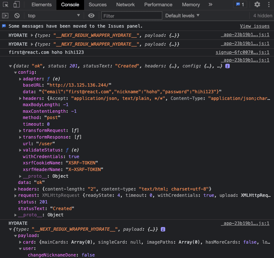The image size is (274, 258).
Task: Collapse the config object tree node
Action: 15,72
